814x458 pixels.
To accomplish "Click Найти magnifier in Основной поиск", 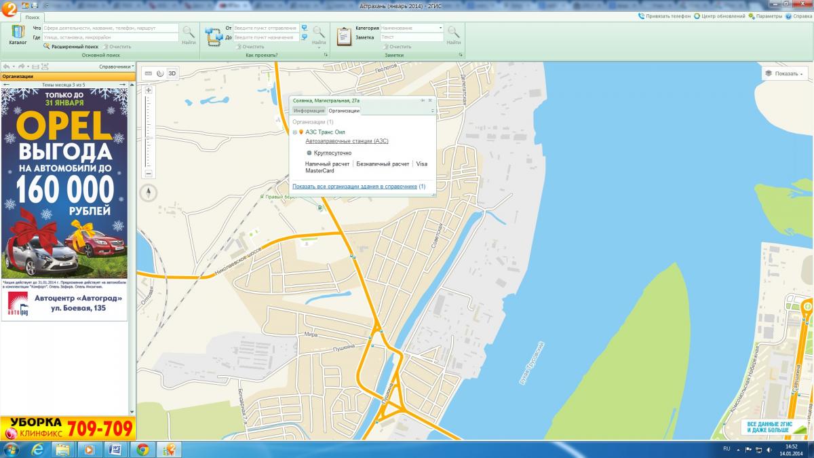I will [x=189, y=35].
